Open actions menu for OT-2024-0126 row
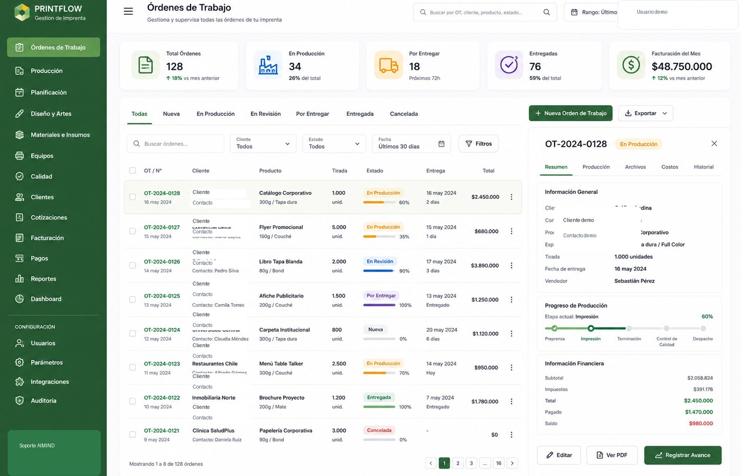Viewport: 741px width, 476px height. tap(511, 266)
